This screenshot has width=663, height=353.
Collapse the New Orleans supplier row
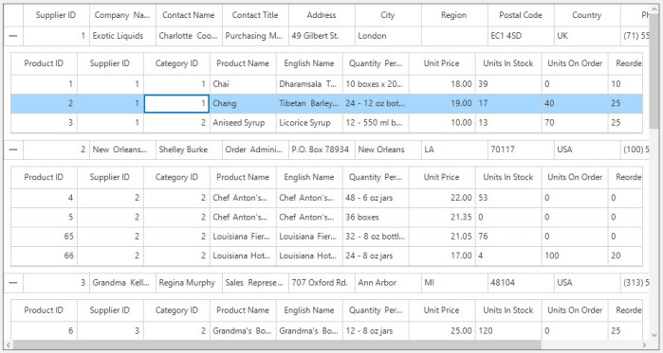[13, 150]
